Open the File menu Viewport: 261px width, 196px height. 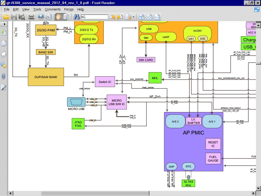[x=7, y=9]
